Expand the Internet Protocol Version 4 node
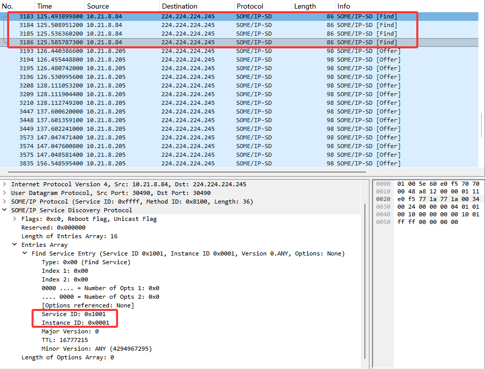This screenshot has width=485, height=369. [x=5, y=184]
